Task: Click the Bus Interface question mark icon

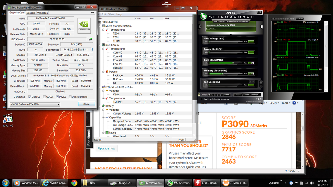Action: click(x=92, y=50)
